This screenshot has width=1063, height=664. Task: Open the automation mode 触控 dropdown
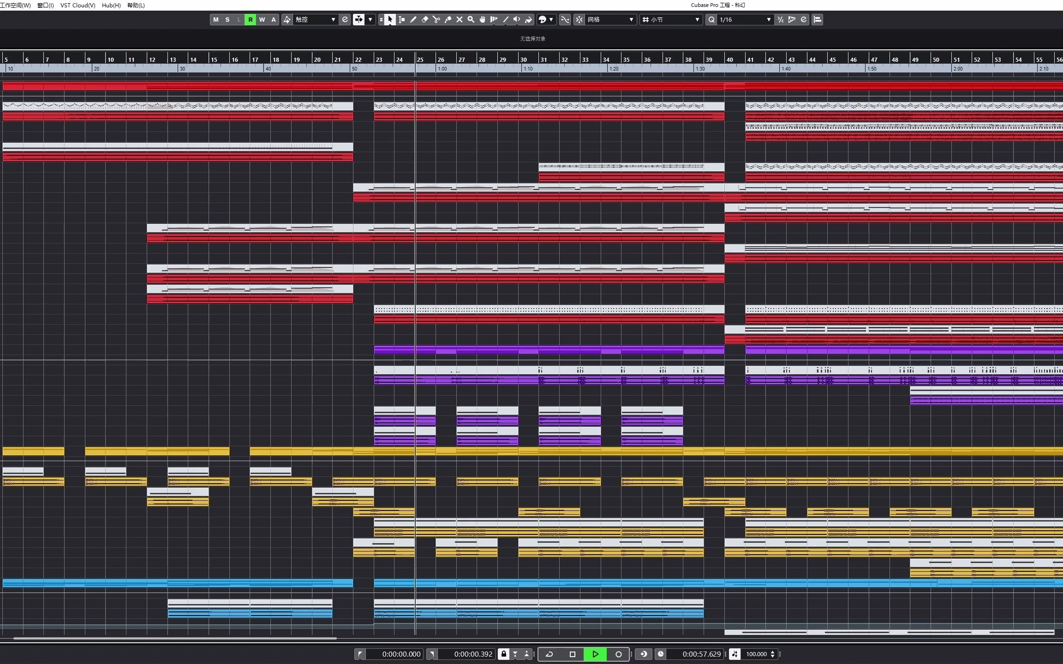315,19
